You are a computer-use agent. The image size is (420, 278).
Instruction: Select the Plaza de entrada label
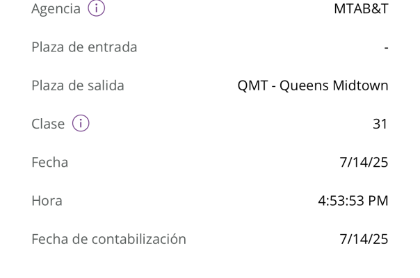[84, 48]
